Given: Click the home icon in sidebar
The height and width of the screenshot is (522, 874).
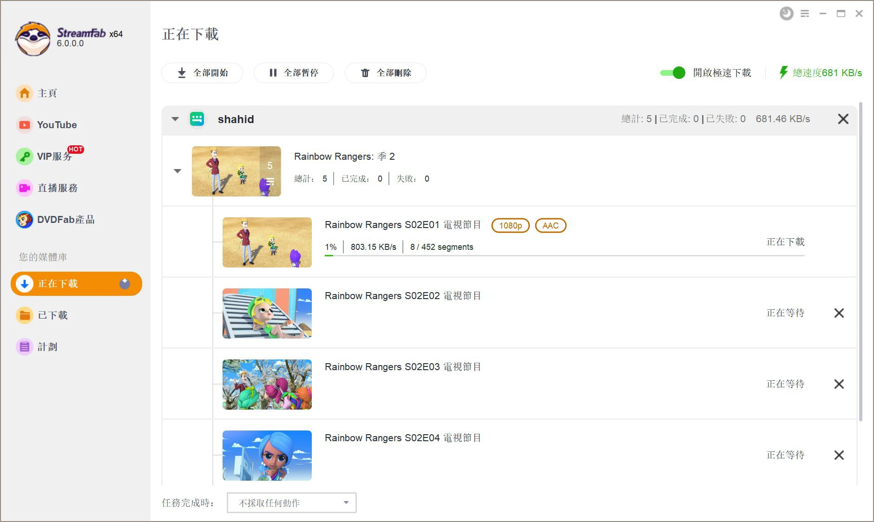Looking at the screenshot, I should [25, 93].
